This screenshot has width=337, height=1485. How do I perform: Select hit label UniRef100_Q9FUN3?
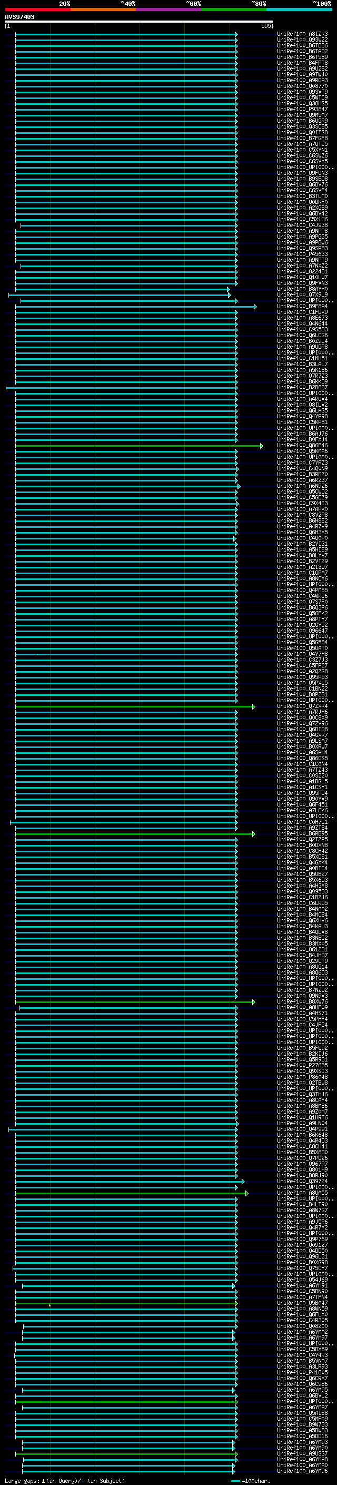coord(302,173)
